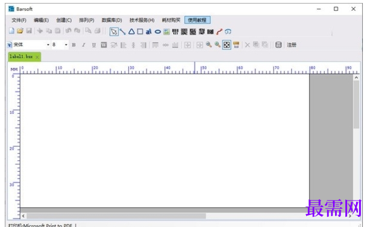Open the font name dropdown
Viewport: 373px width, 227px height.
click(x=48, y=45)
